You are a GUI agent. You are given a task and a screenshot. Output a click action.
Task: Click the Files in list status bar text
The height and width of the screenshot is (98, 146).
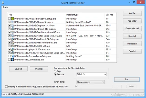pyautogui.click(x=23, y=94)
